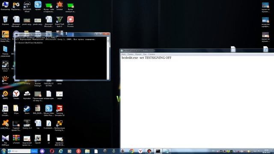Open the DEFENDER Wheel desktop shortcut
The height and width of the screenshot is (154, 274).
click(x=27, y=7)
